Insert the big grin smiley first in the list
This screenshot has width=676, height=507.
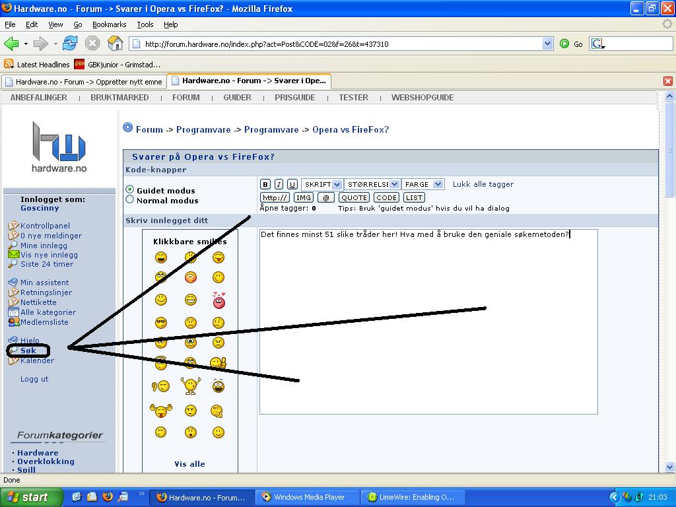coord(161,257)
